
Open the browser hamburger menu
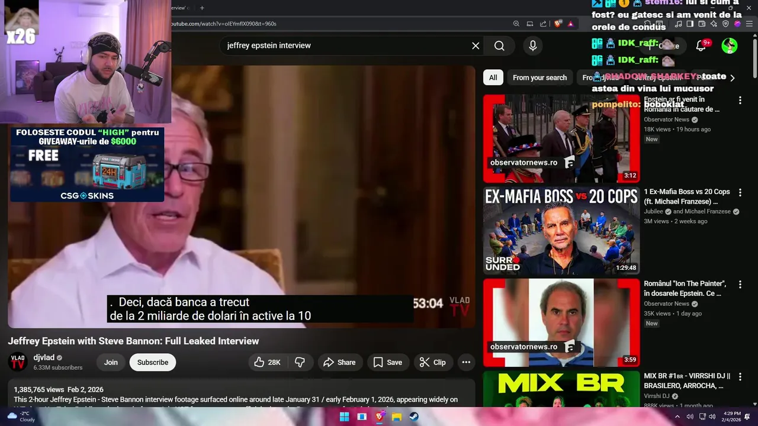[x=750, y=24]
